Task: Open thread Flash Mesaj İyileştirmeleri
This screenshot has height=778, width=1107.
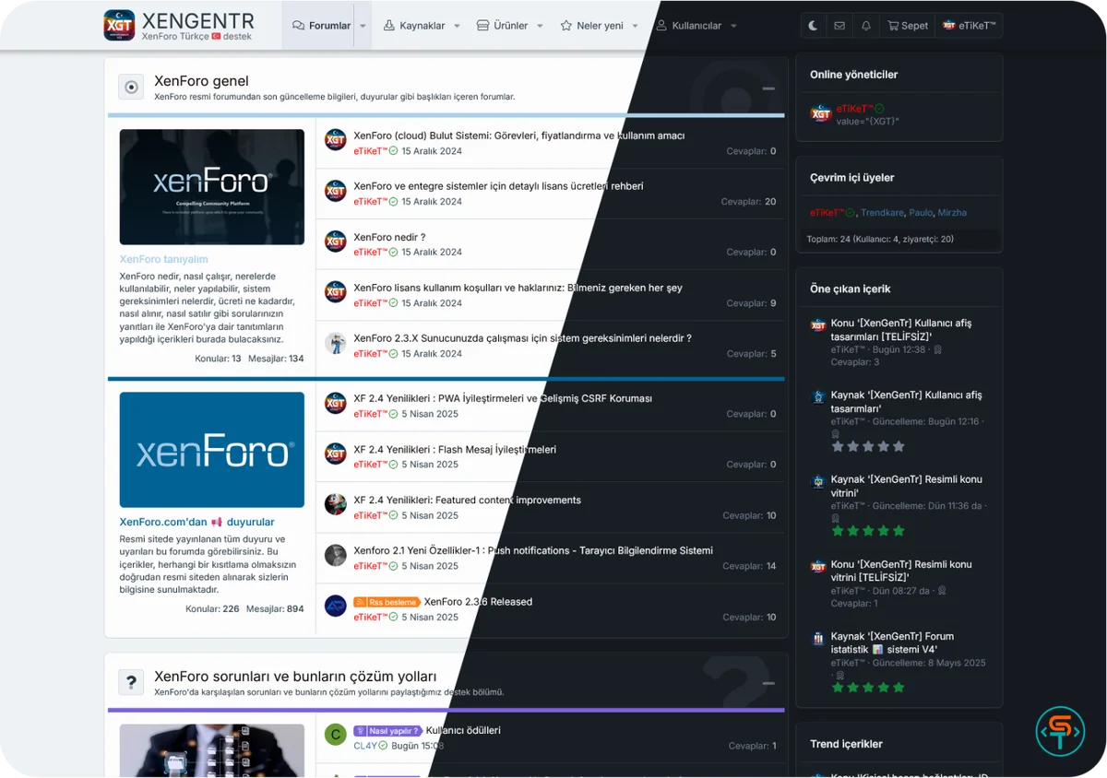Action: [455, 449]
